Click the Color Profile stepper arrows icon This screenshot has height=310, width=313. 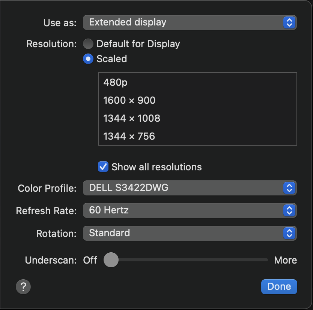tap(289, 188)
